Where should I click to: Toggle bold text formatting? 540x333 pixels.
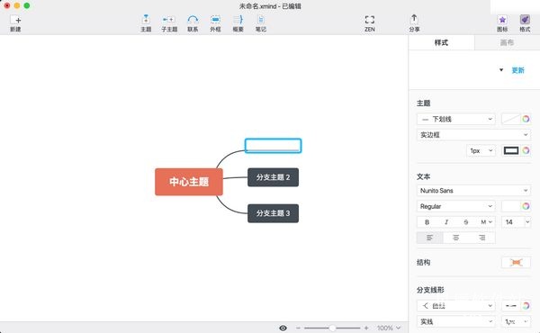(x=427, y=222)
